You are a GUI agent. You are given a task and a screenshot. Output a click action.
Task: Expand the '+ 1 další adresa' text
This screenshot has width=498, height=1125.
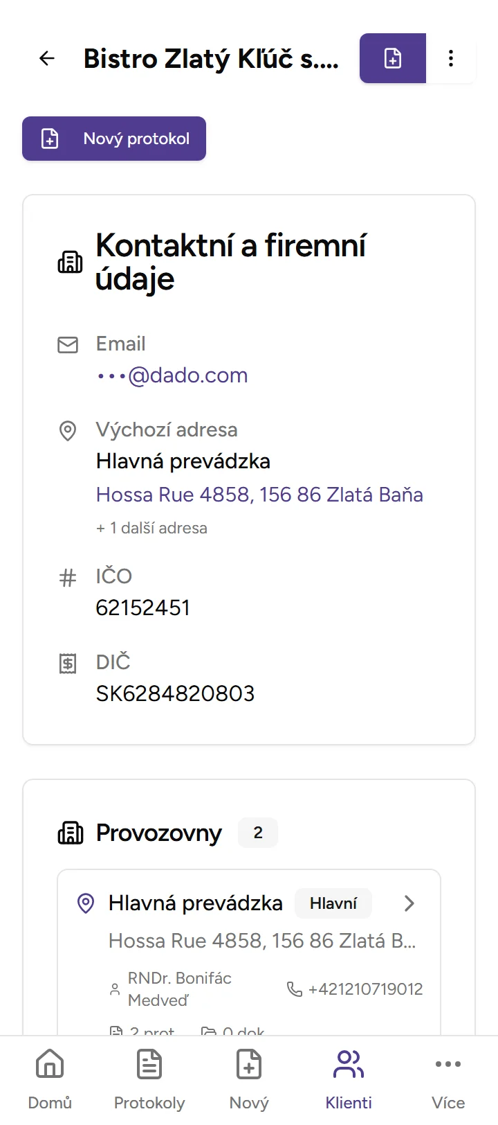pos(151,528)
